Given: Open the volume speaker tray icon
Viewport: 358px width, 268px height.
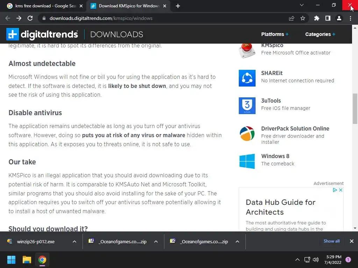Looking at the screenshot, I should click(316, 260).
